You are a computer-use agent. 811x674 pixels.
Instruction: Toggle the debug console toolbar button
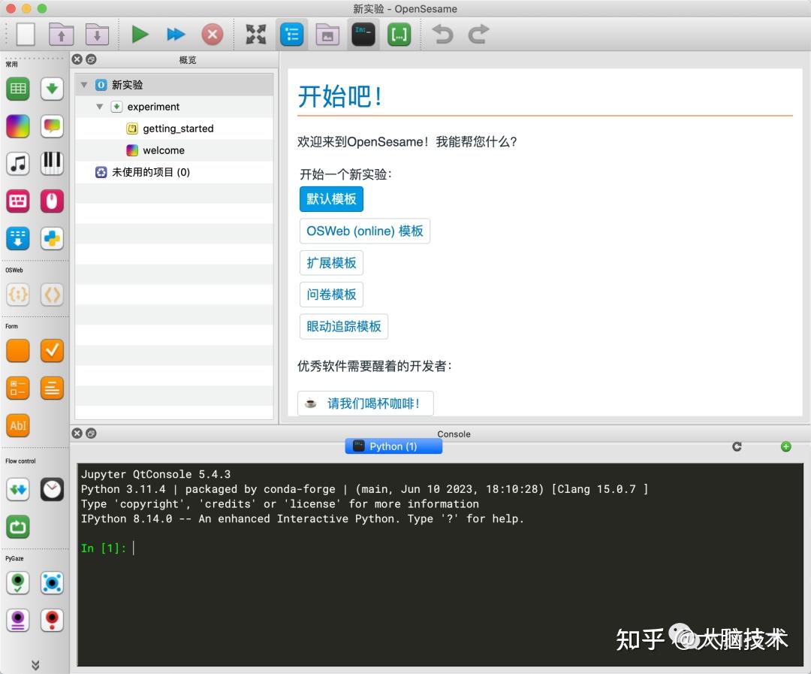point(363,34)
